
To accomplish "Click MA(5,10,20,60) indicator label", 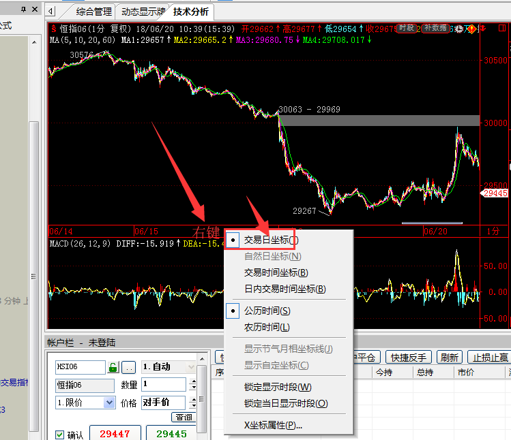I will coord(83,40).
